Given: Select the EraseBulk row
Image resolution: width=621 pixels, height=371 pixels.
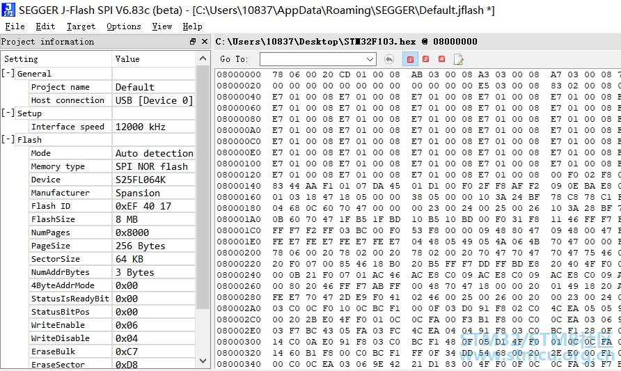Looking at the screenshot, I should 113,352.
